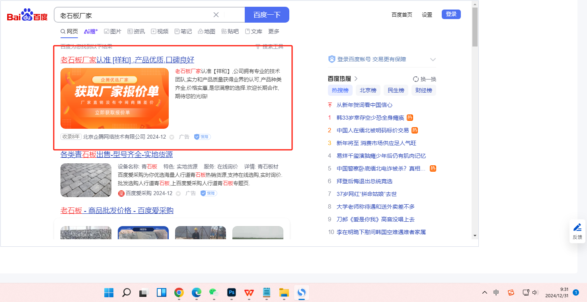
Task: Click the Baidu logo
Action: tap(27, 15)
